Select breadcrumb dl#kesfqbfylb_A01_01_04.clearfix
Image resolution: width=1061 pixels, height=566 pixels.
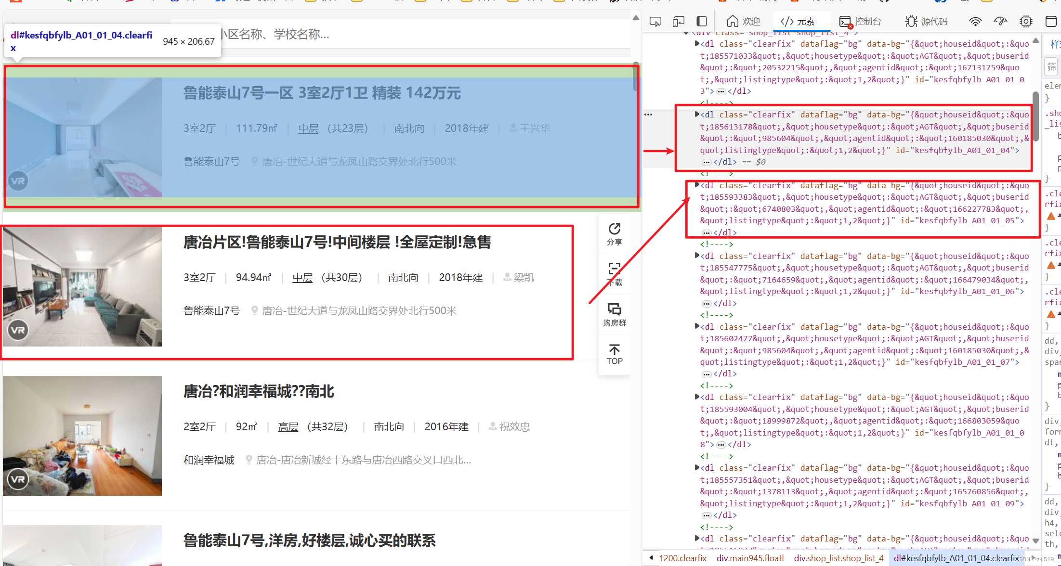[956, 558]
